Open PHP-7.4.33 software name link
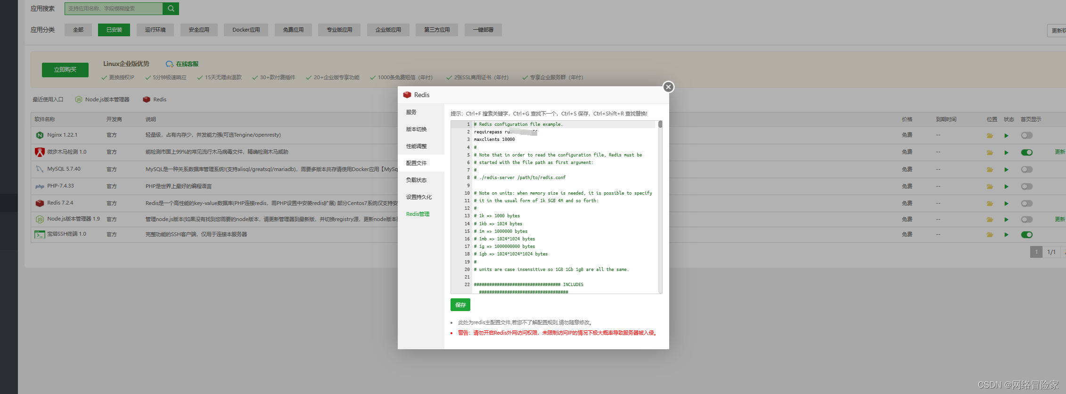This screenshot has height=394, width=1066. click(x=60, y=186)
